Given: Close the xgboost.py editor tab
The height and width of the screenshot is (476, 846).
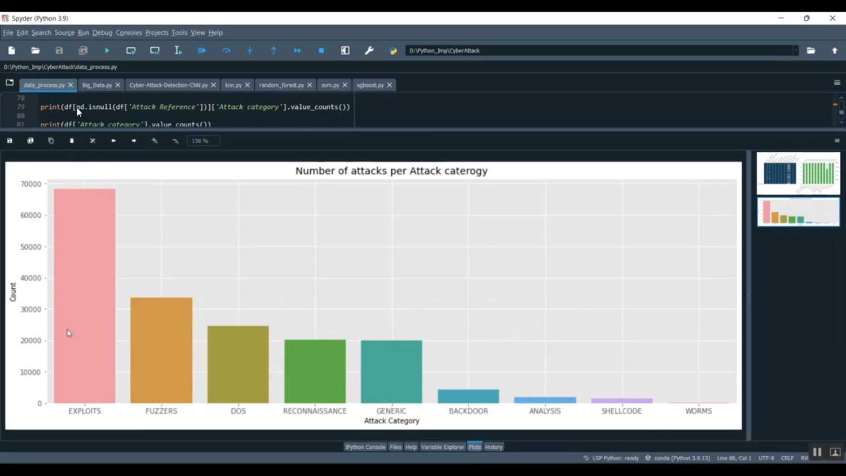Looking at the screenshot, I should tap(389, 85).
